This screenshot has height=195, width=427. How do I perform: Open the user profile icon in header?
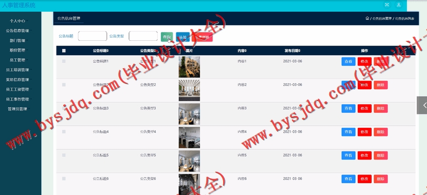(399, 5)
